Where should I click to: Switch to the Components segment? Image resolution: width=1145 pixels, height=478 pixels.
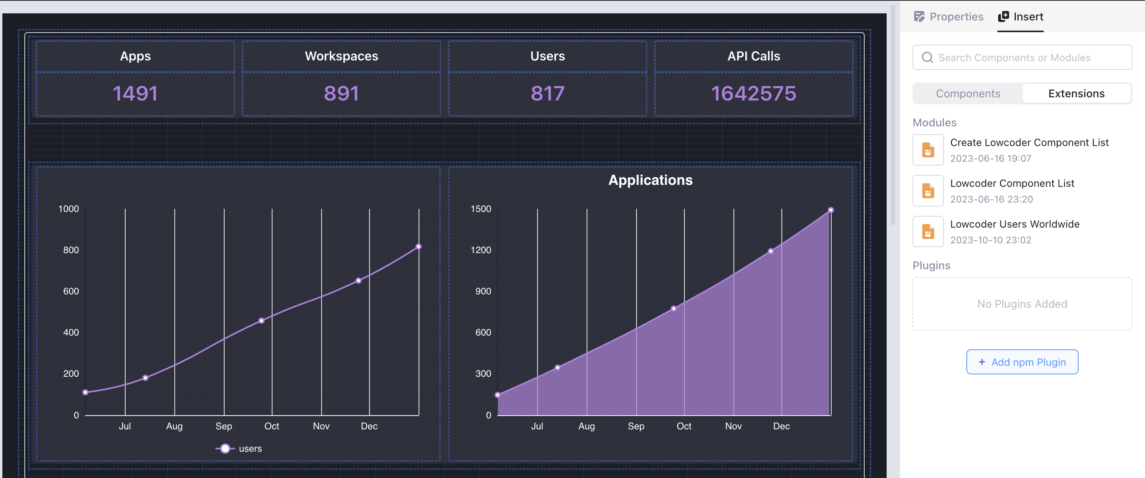click(x=968, y=94)
